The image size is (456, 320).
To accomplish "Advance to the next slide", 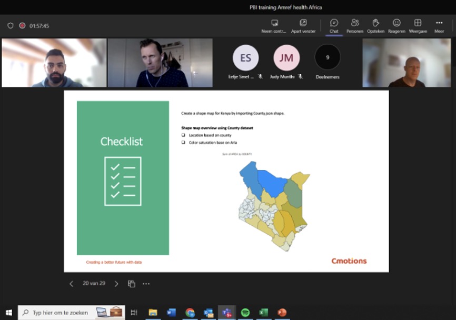I will [x=116, y=284].
